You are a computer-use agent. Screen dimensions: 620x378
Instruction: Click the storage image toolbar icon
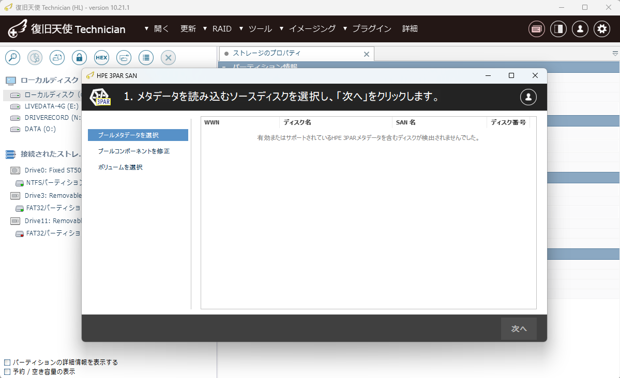click(x=57, y=58)
